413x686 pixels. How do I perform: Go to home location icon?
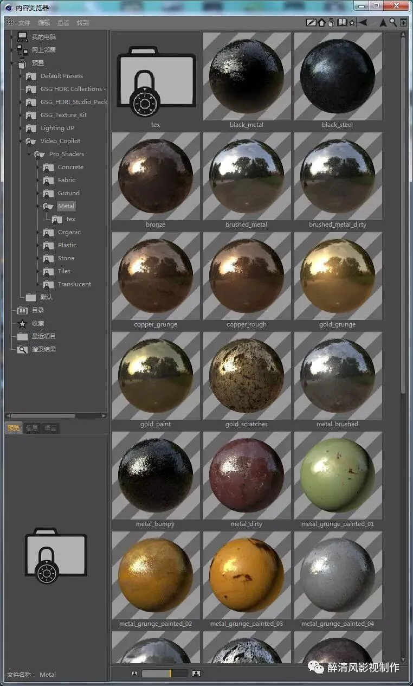tap(321, 23)
